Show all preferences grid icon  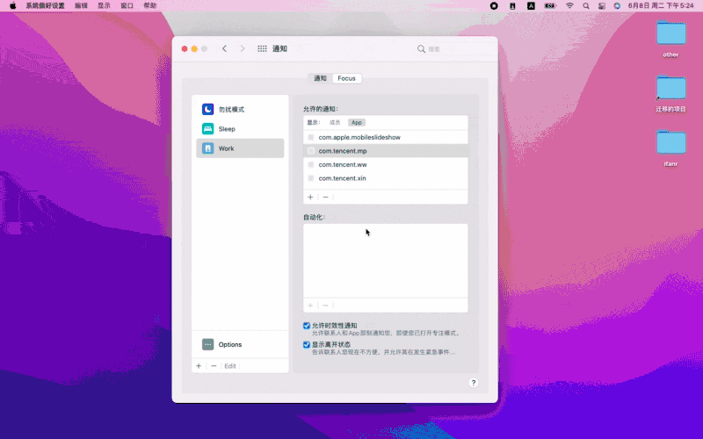tap(262, 48)
